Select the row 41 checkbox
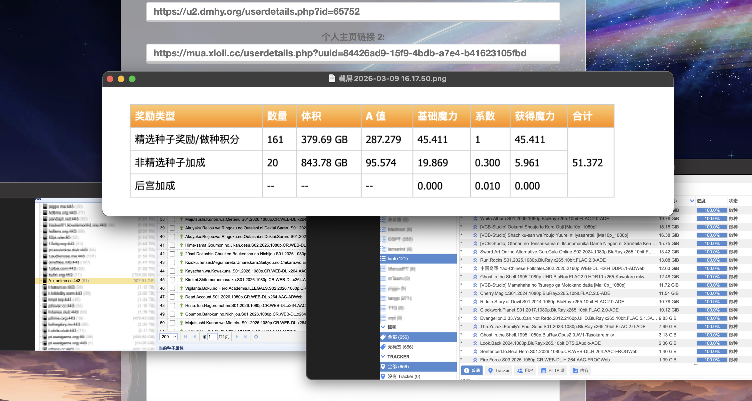 [x=172, y=245]
